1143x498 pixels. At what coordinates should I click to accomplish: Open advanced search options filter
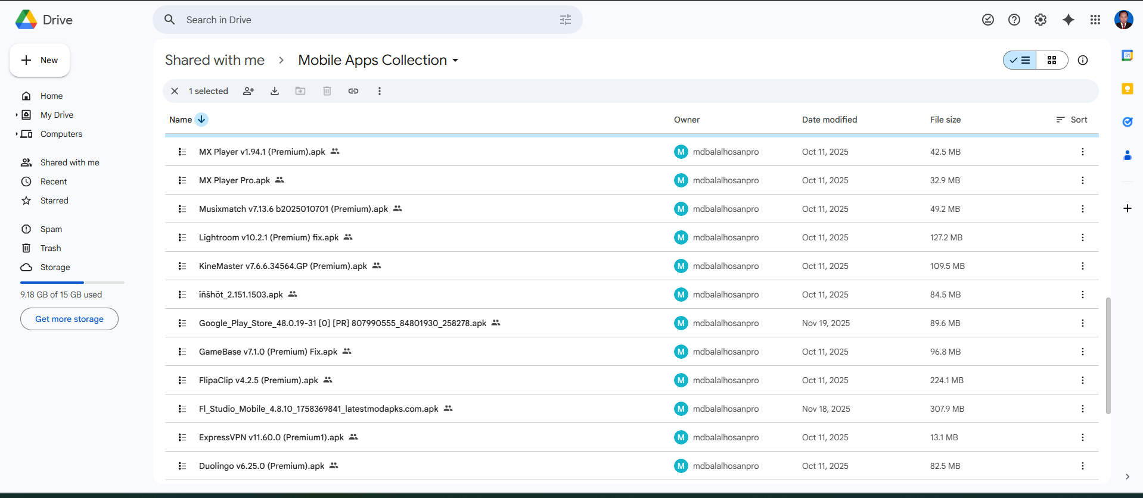pos(566,20)
